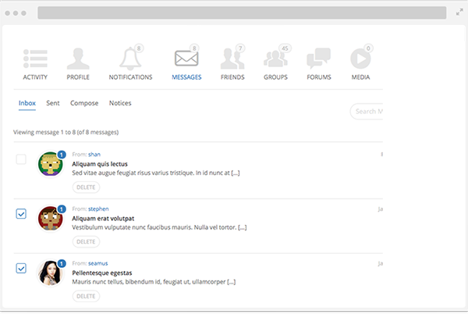Uncheck the box for seamus's message
468x314 pixels.
(x=21, y=268)
